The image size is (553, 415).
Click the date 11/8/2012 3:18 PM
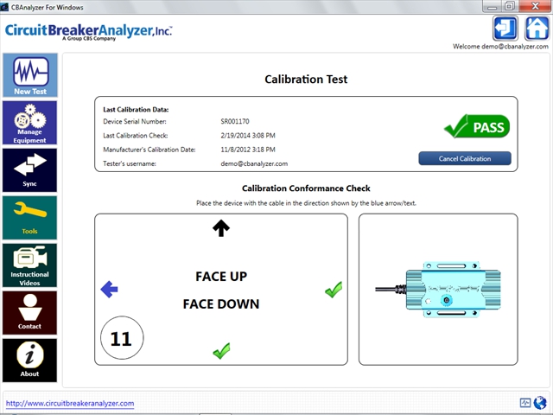(248, 150)
